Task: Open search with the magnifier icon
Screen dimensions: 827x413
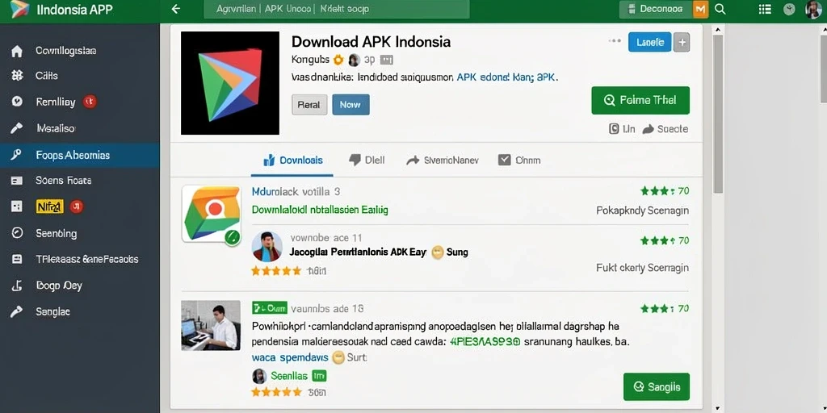Action: pyautogui.click(x=720, y=10)
